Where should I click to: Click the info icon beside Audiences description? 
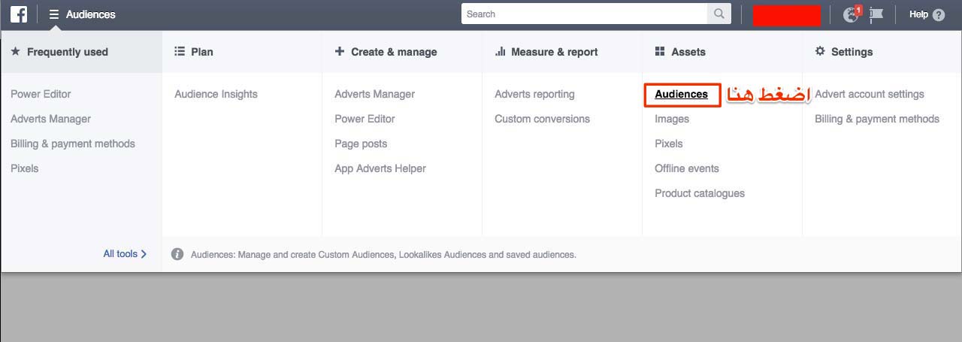pyautogui.click(x=177, y=255)
